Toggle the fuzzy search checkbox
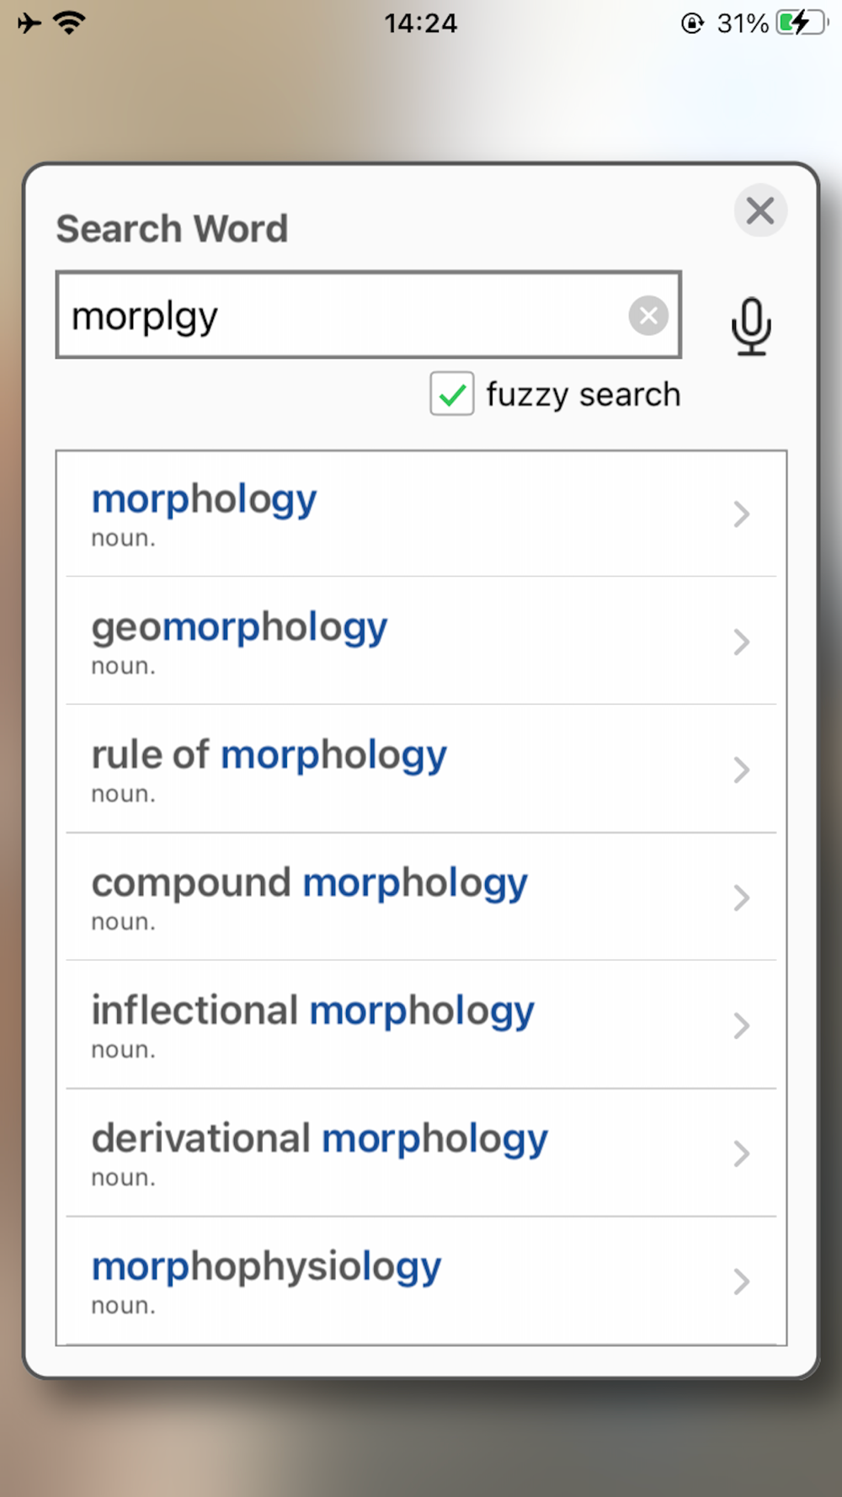This screenshot has width=842, height=1497. pos(452,394)
